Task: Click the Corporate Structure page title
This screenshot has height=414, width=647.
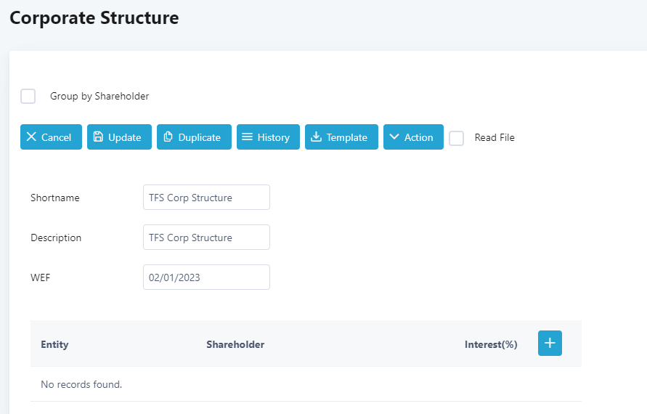Action: coord(94,17)
